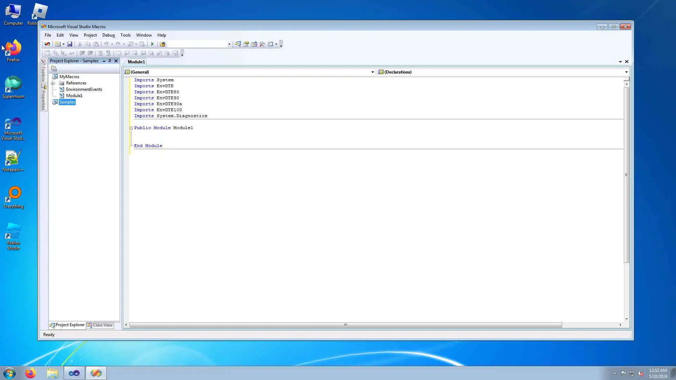Open the (Declarations) procedure dropdown
676x380 pixels.
click(626, 72)
